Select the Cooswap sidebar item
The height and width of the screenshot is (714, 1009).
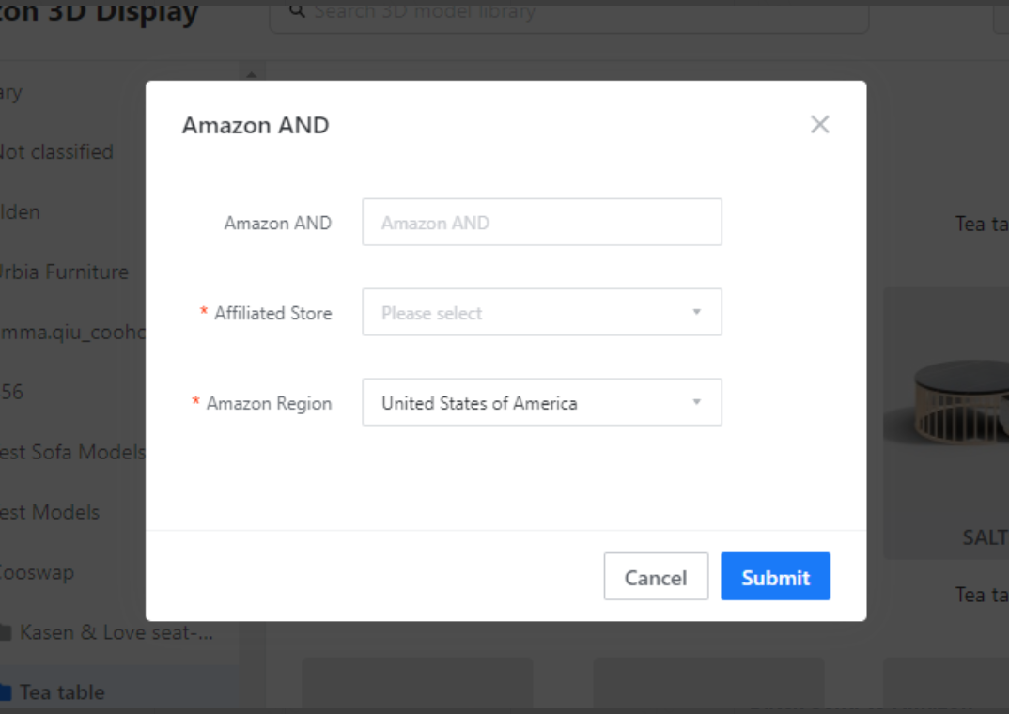(x=36, y=573)
